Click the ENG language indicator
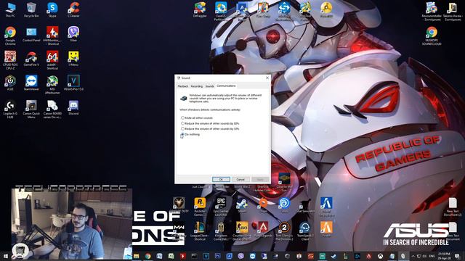The height and width of the screenshot is (261, 465). click(x=432, y=256)
